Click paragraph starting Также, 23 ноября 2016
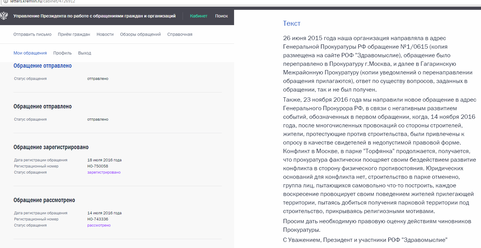Screen dimensions: 481x248 pyautogui.click(x=380, y=156)
